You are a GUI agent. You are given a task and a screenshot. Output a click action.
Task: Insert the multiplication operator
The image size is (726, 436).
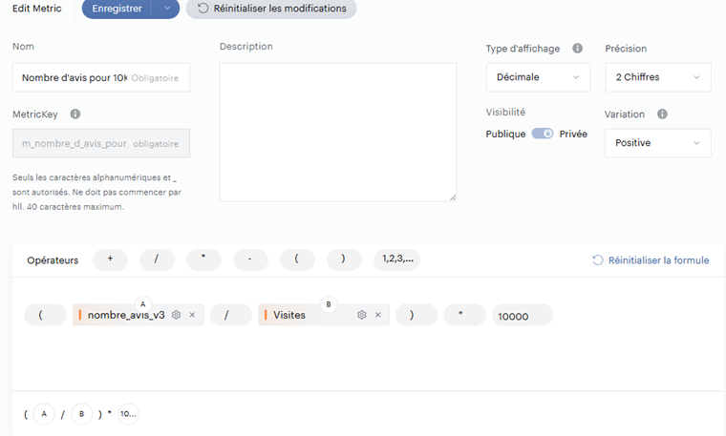point(203,260)
